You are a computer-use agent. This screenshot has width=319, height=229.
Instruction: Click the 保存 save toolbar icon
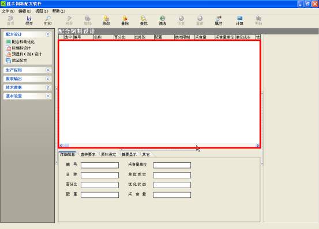29,21
